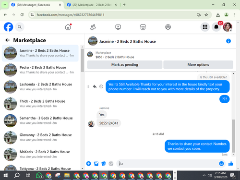Click the back arrow beside Marketplace heading

click(x=8, y=40)
